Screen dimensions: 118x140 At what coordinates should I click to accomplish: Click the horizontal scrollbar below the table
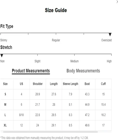tap(50, 132)
